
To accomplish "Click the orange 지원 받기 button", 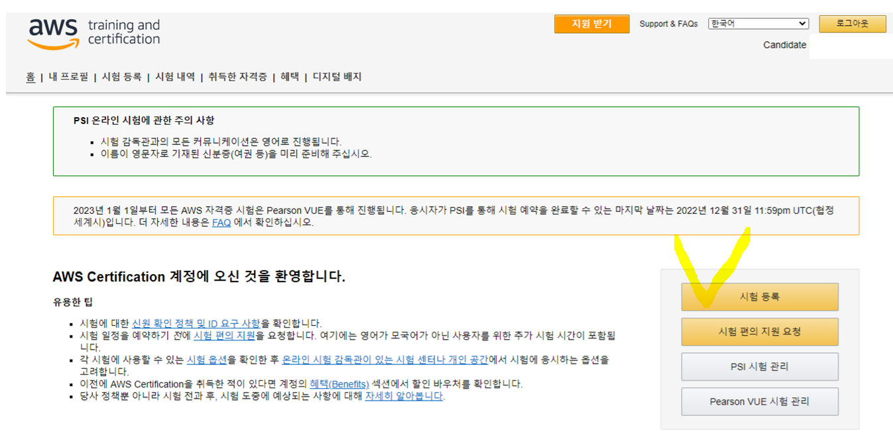I will point(592,24).
